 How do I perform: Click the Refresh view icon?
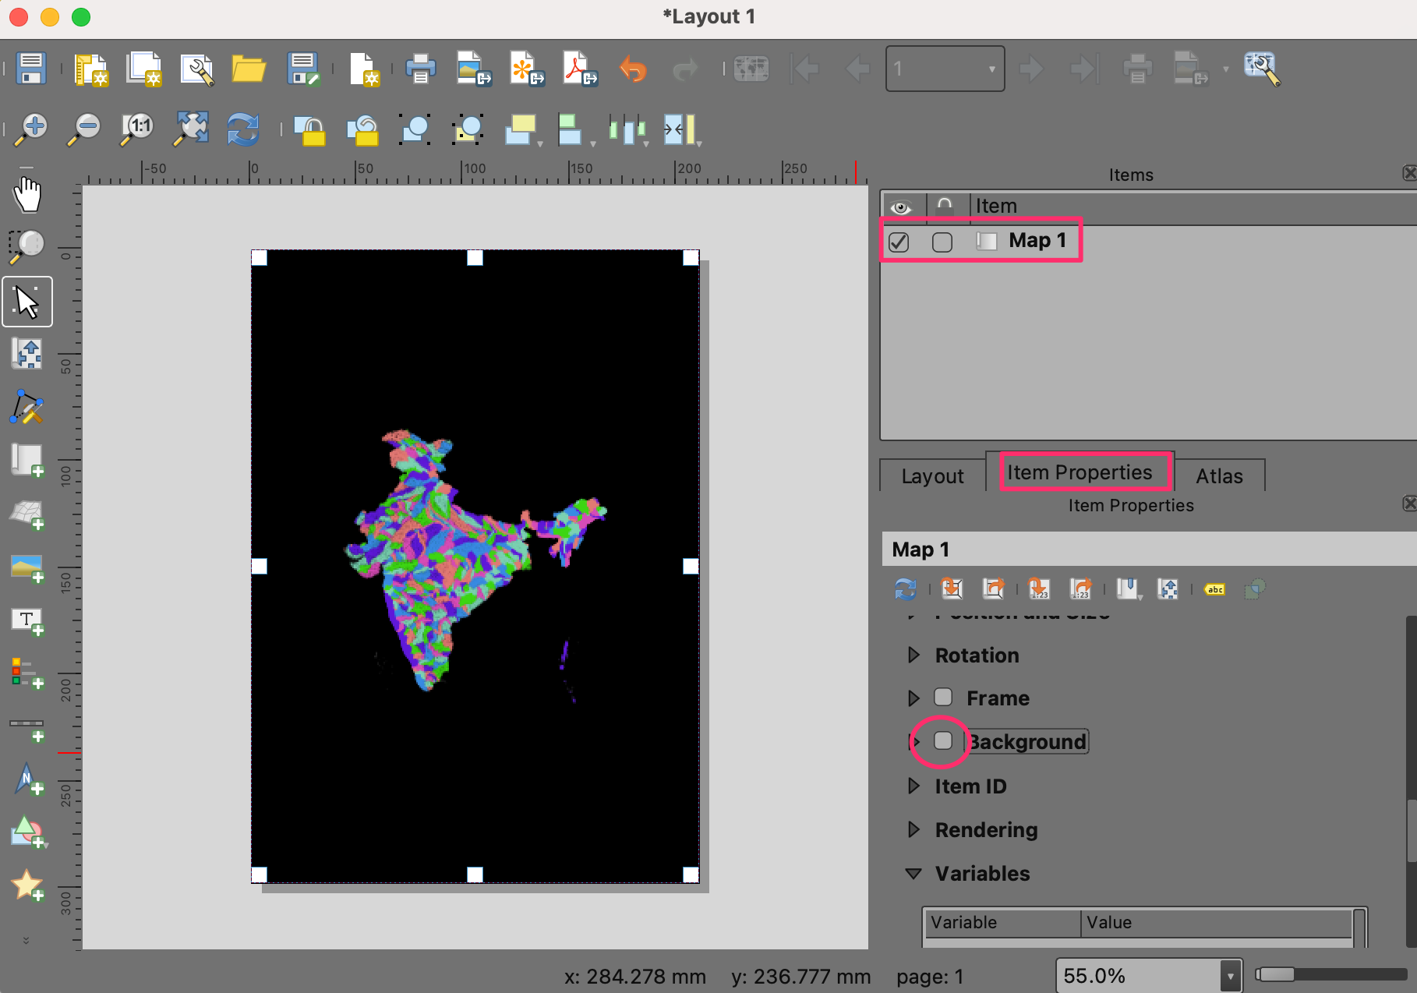[243, 129]
